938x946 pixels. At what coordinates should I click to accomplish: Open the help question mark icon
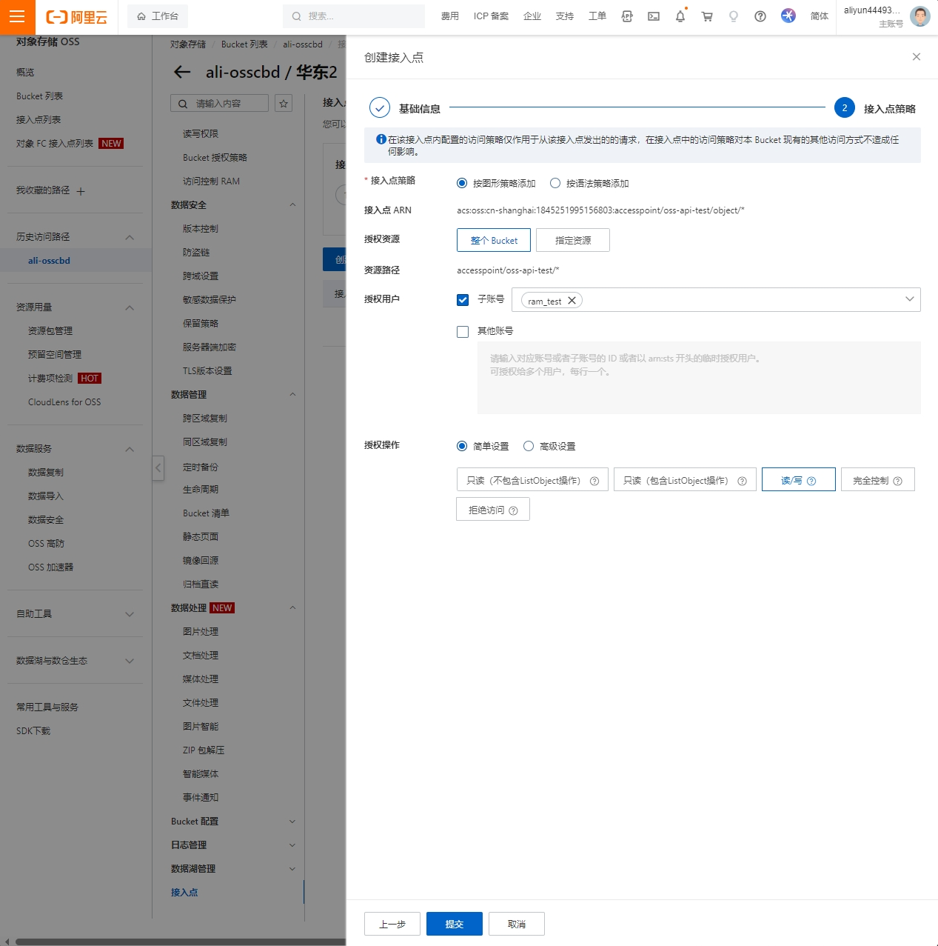click(x=760, y=16)
